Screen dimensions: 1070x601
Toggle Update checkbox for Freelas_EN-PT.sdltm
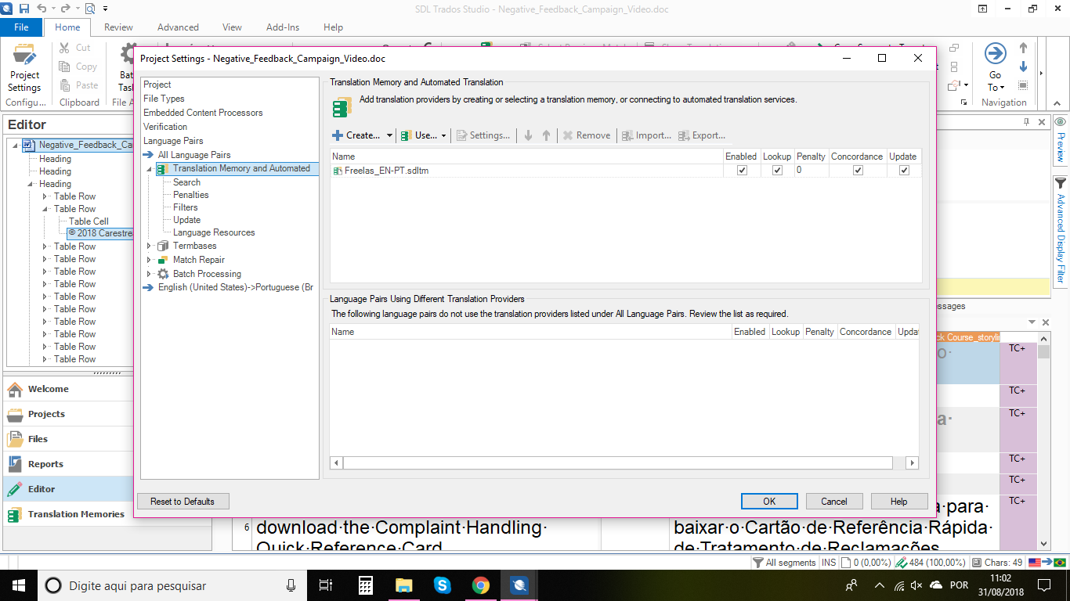coord(904,171)
